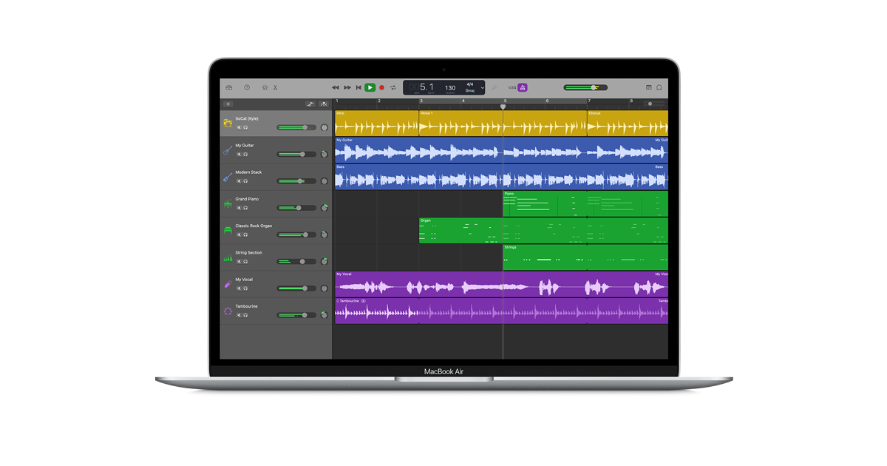Click the add track plus button
The height and width of the screenshot is (466, 887).
(x=228, y=104)
